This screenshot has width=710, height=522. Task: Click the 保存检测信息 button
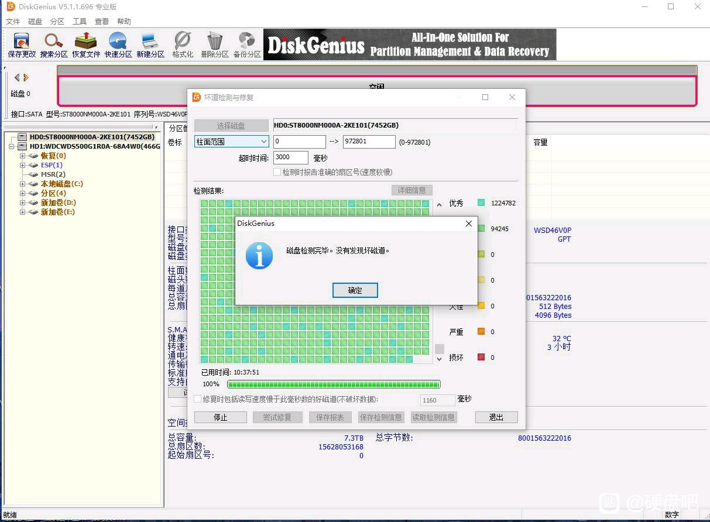(381, 417)
